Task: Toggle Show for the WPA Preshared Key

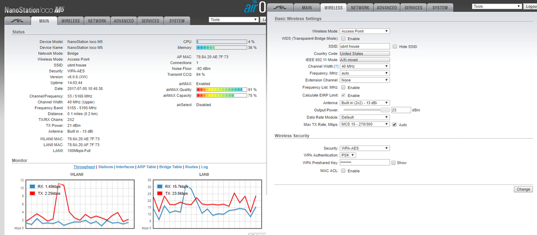Action: click(394, 163)
